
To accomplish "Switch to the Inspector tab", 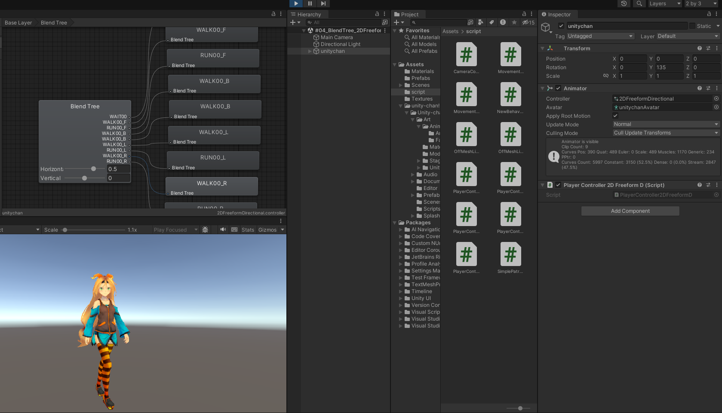I will pyautogui.click(x=556, y=14).
